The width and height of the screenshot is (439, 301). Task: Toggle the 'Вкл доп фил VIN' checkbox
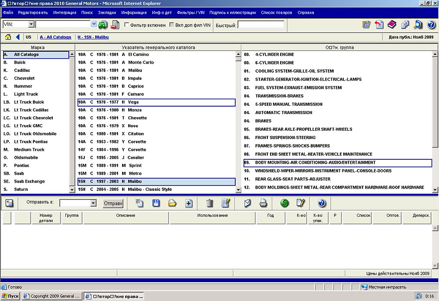coord(172,25)
